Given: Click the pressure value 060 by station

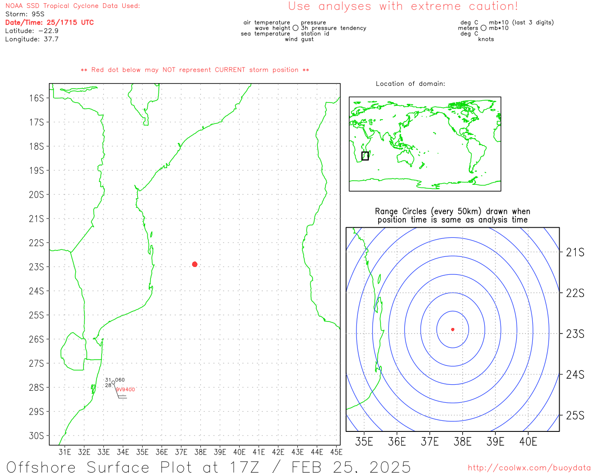Looking at the screenshot, I should coord(120,380).
